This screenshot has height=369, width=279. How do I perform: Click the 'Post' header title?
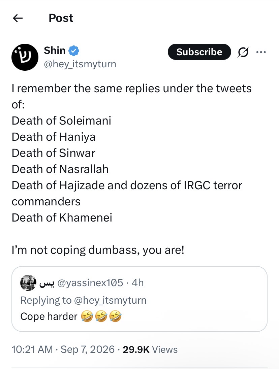61,18
